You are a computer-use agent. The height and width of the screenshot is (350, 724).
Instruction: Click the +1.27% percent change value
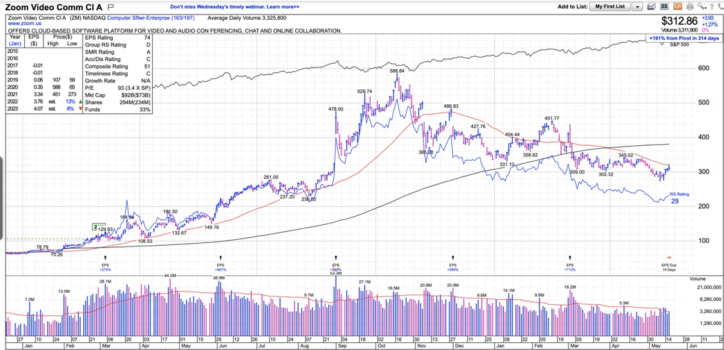coord(711,23)
